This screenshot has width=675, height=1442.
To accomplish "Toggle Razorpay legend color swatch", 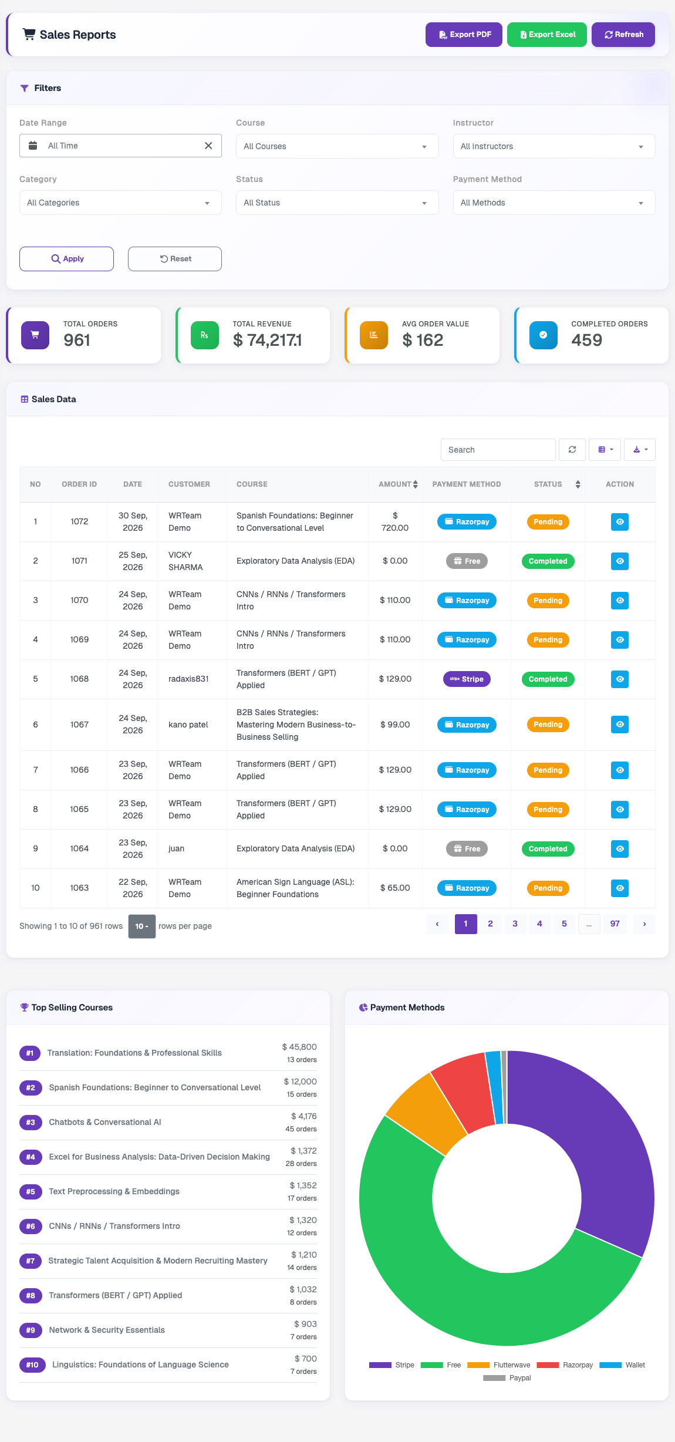I will tap(548, 1365).
